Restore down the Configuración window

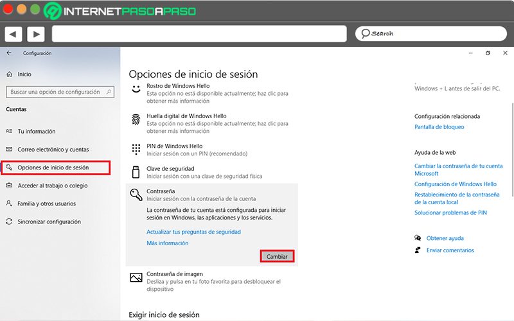[488, 53]
